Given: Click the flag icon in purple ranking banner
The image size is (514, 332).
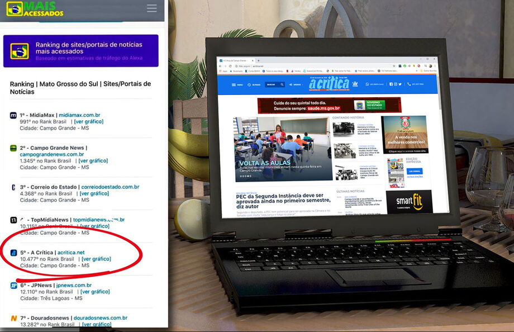Looking at the screenshot, I should click(x=20, y=51).
